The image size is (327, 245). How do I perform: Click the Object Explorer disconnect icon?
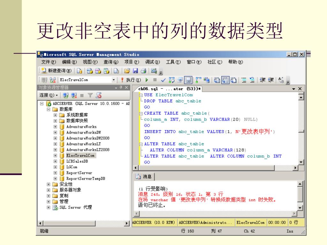point(74,95)
